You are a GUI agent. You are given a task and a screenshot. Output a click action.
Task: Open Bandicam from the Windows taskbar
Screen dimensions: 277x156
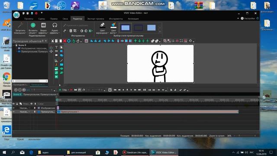tap(135, 152)
